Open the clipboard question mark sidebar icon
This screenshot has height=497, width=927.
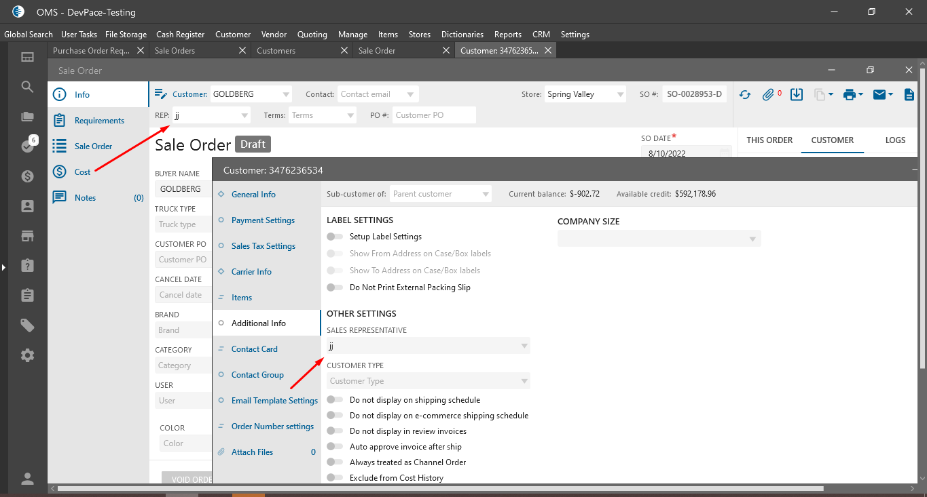pos(27,266)
